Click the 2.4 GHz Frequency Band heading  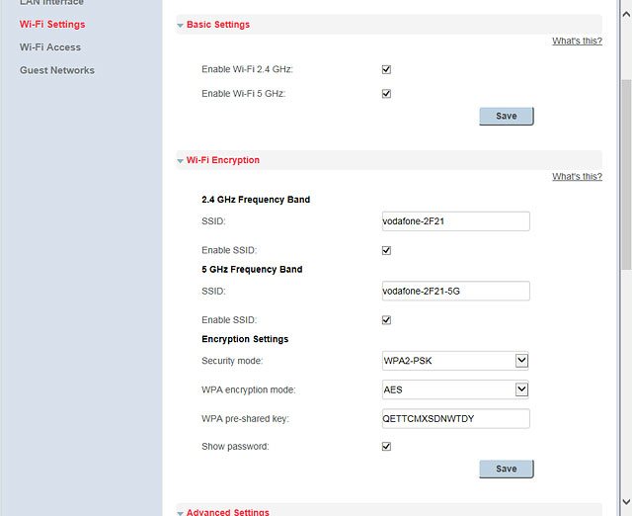click(x=256, y=200)
